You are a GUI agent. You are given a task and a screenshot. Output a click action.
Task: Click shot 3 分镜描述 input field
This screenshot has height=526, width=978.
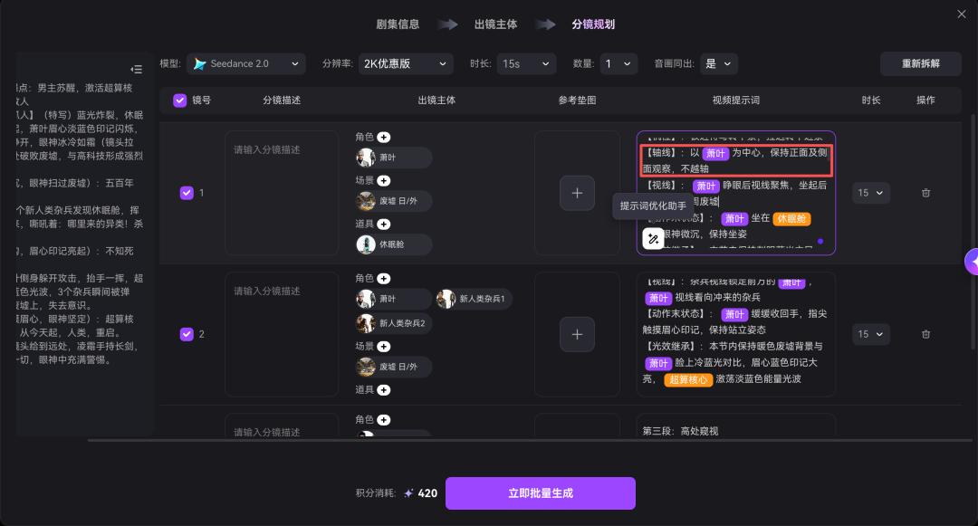click(282, 425)
